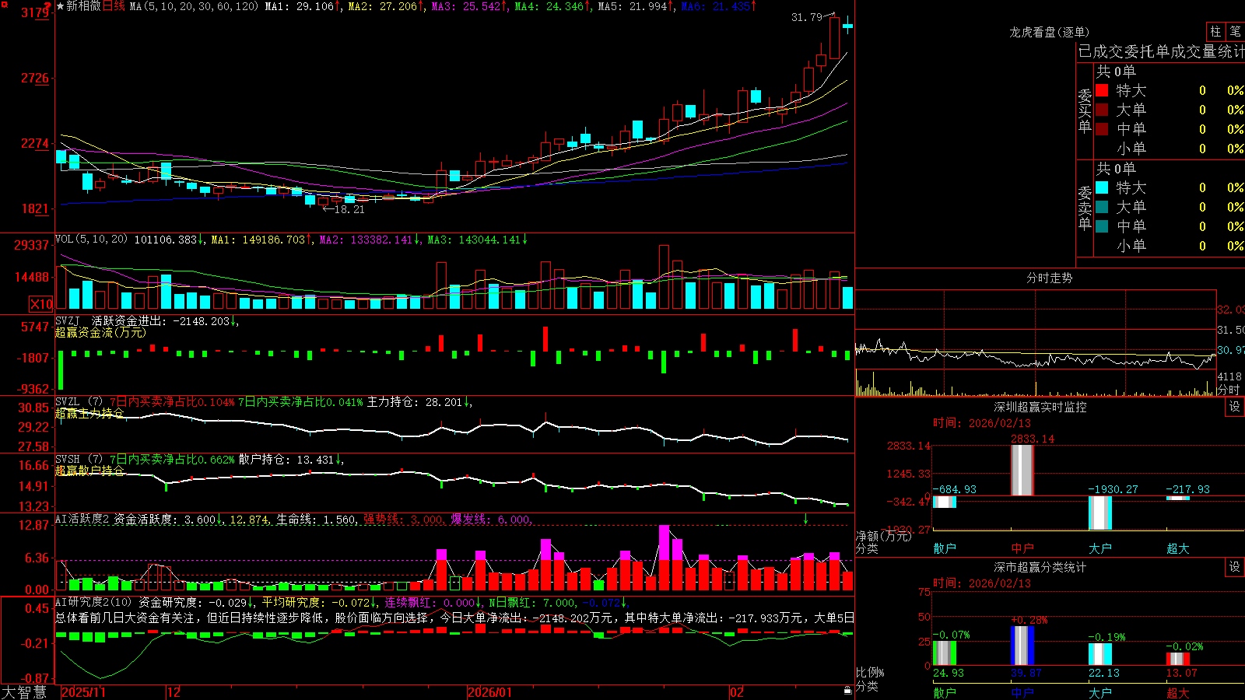Click the 大户 -1930.27 net outflow bar

[x=1100, y=513]
